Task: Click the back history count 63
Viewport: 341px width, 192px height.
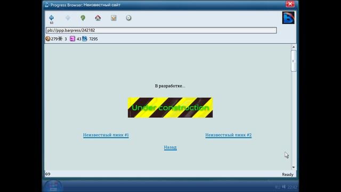Action: 52,23
